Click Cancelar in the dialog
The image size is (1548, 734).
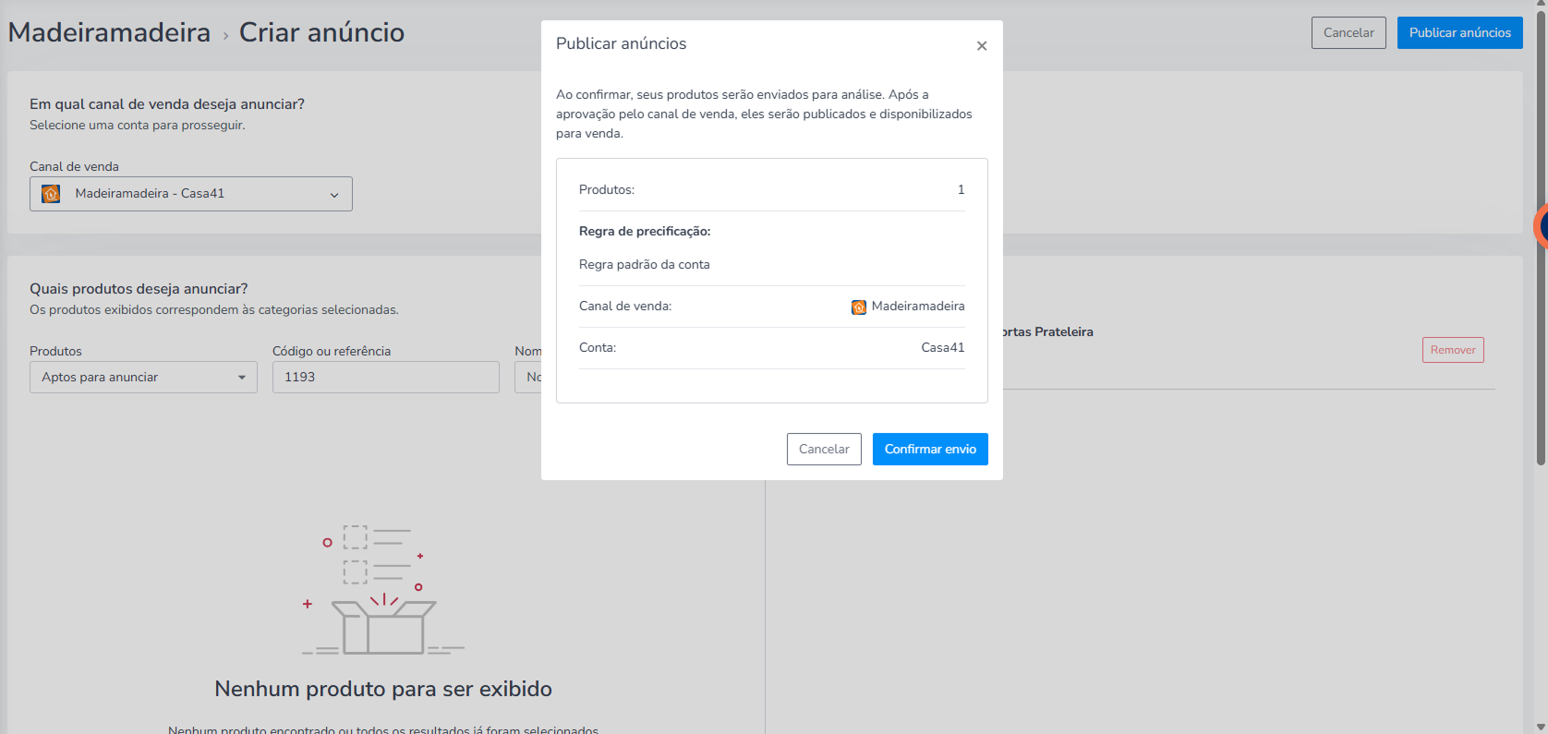point(824,449)
